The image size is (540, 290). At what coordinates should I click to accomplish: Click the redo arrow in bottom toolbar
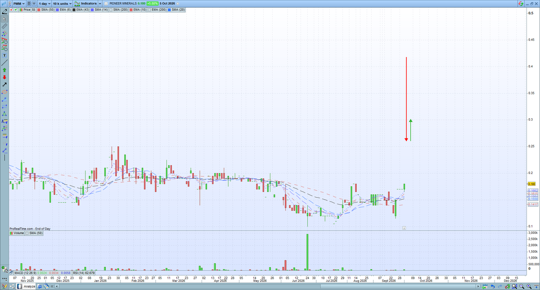[500, 286]
